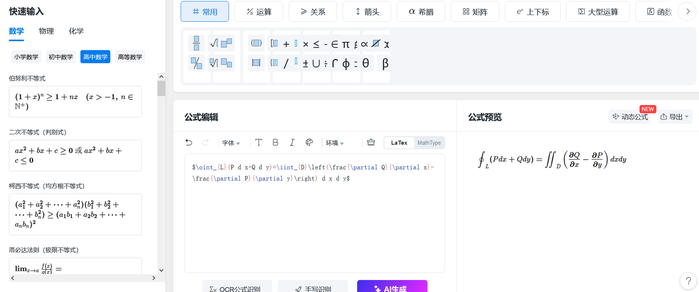This screenshot has height=292, width=699.
Task: Insert the Cauchy inequality formula card
Action: click(75, 214)
